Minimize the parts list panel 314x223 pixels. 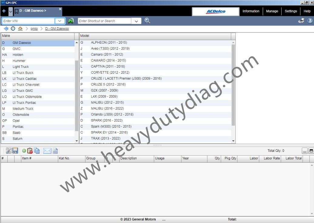pos(305,151)
